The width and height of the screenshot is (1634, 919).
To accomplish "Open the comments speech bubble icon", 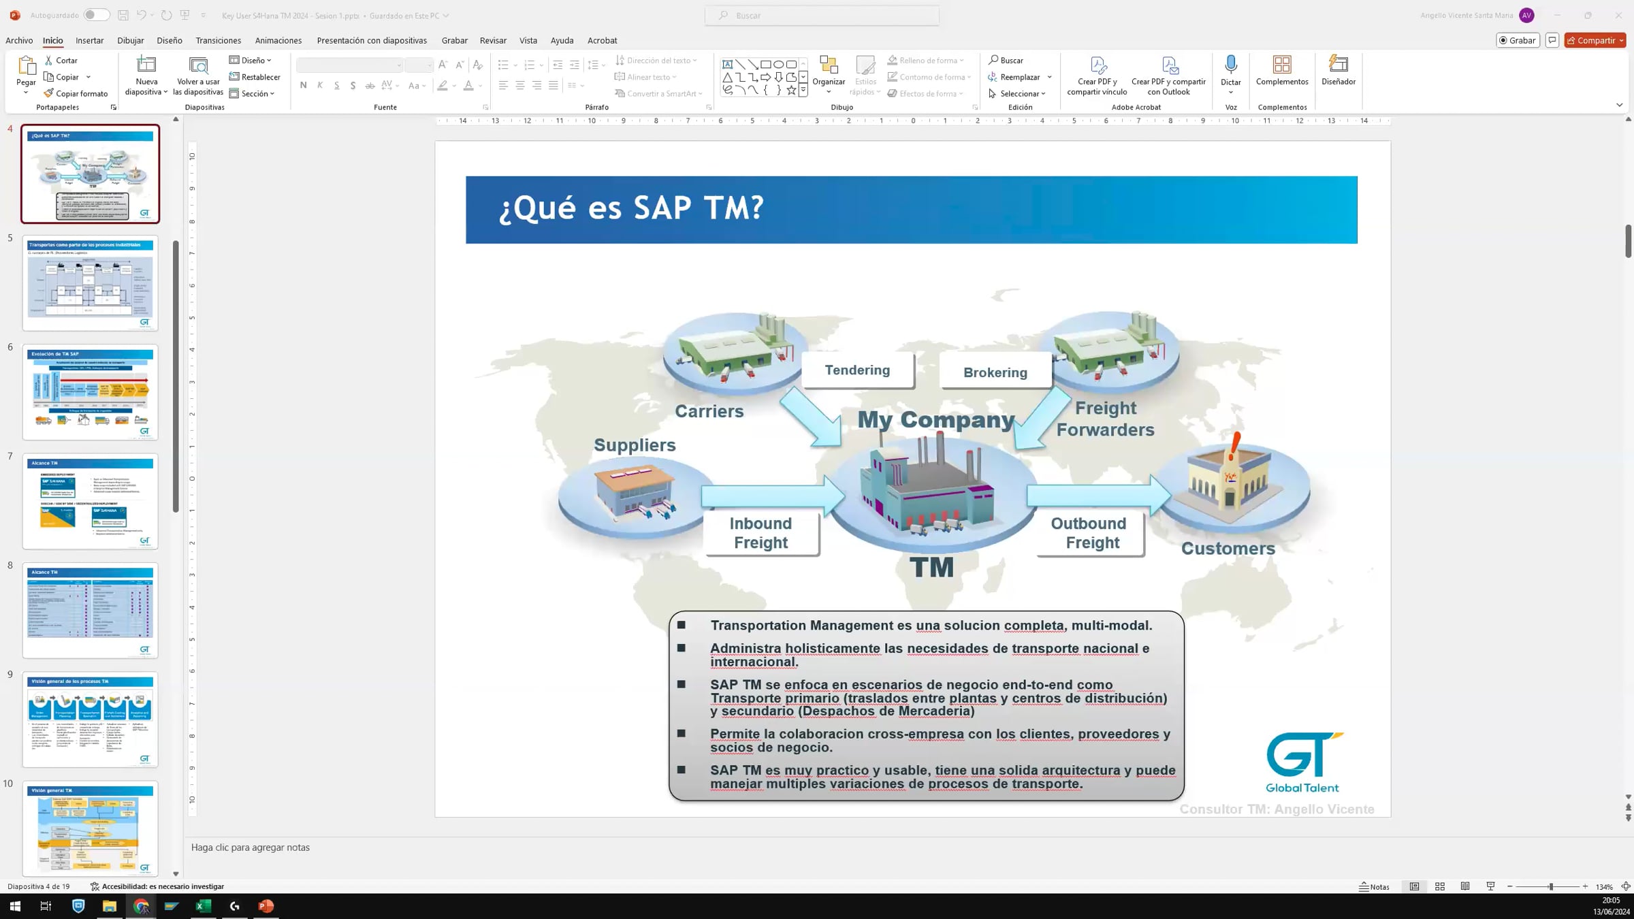I will click(x=1552, y=40).
